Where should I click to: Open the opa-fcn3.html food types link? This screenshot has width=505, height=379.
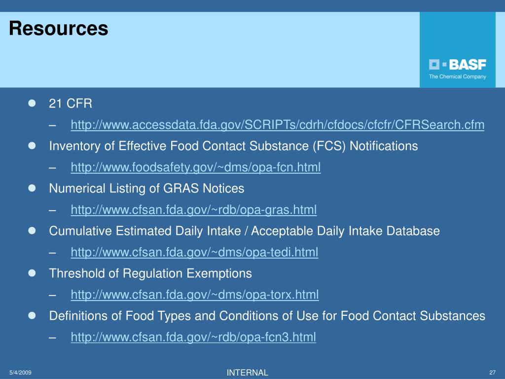tap(193, 338)
